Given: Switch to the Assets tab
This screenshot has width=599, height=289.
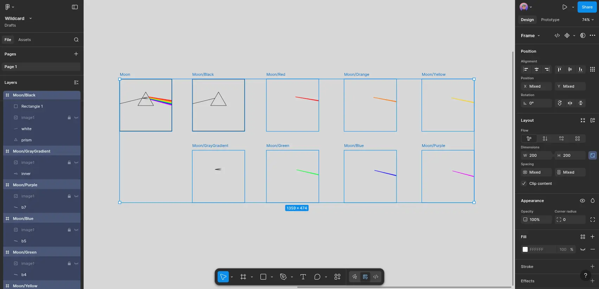Looking at the screenshot, I should [25, 40].
